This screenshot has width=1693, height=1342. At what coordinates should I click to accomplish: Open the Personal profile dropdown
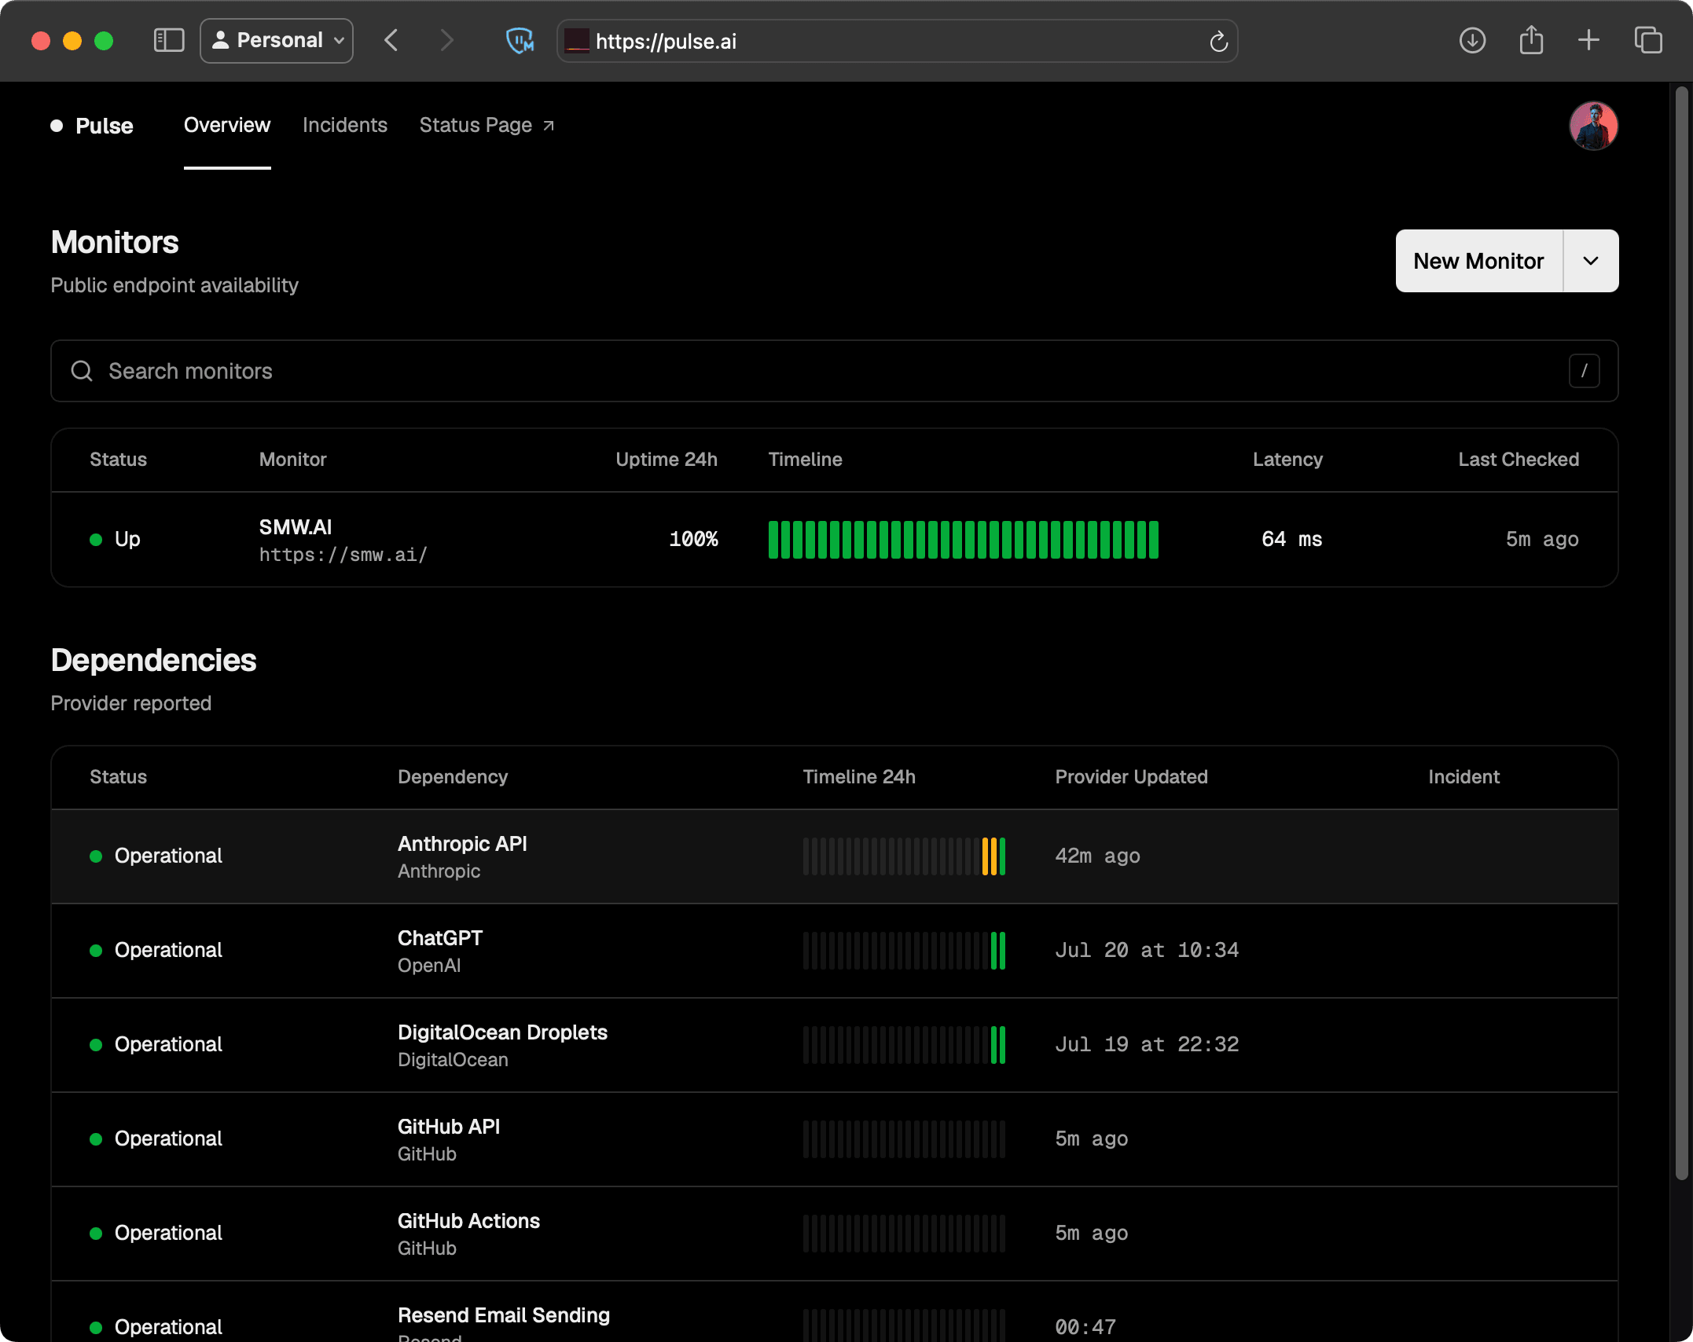tap(277, 40)
